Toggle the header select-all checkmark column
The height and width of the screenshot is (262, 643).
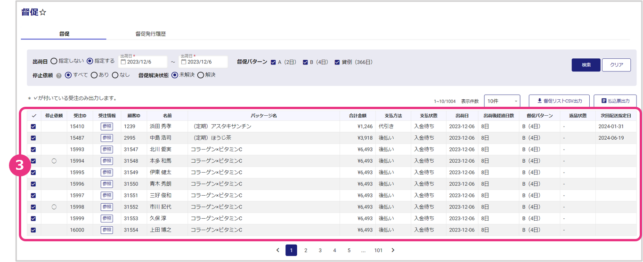click(33, 116)
